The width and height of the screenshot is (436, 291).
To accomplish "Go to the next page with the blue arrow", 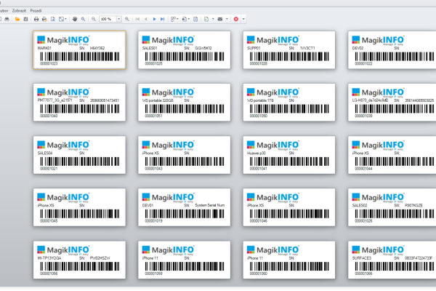I will click(154, 19).
